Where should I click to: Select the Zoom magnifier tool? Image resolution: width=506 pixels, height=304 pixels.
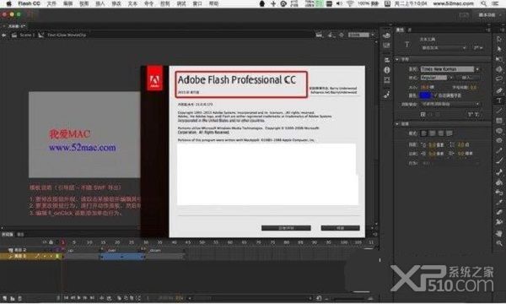(499, 243)
